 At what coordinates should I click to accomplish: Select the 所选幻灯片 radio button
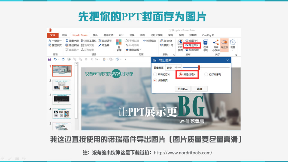[181, 74]
